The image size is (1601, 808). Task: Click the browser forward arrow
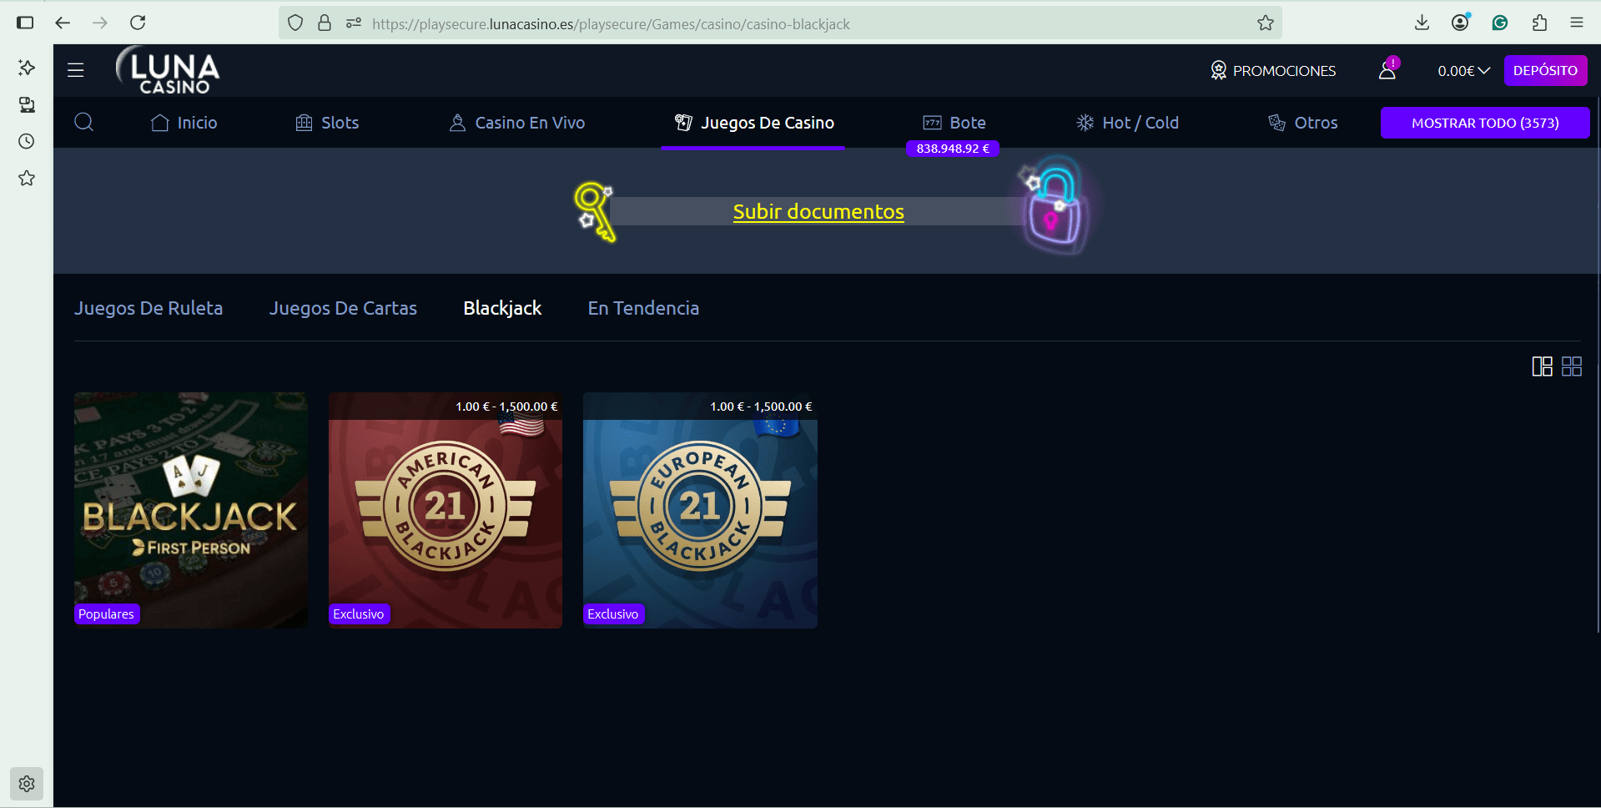point(100,23)
